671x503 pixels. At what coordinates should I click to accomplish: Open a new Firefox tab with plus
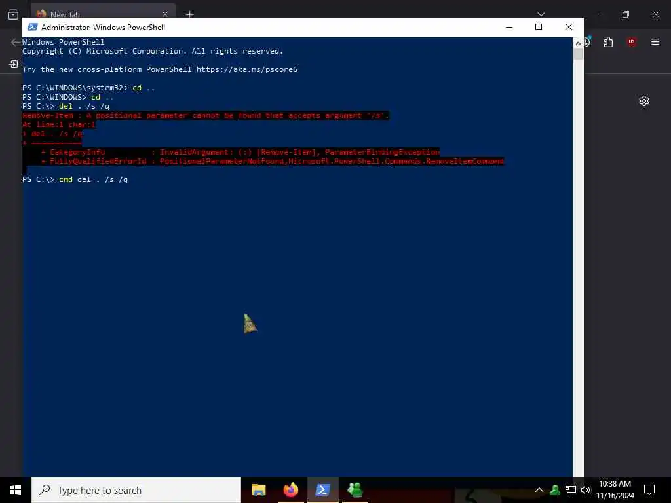click(189, 14)
